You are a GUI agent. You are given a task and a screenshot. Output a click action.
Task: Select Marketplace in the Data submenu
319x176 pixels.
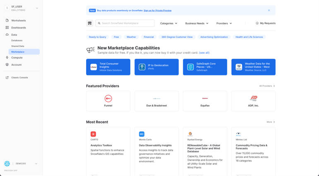tap(18, 52)
